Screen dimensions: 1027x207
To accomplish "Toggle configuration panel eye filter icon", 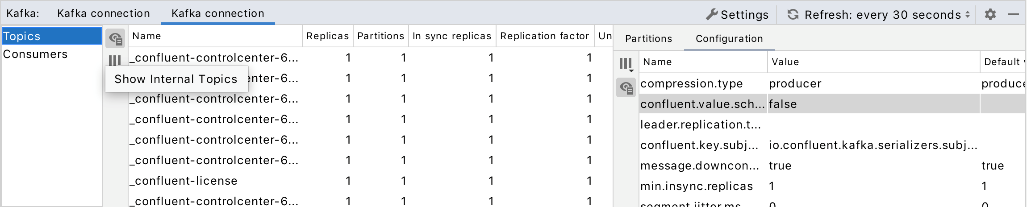I will tap(626, 87).
